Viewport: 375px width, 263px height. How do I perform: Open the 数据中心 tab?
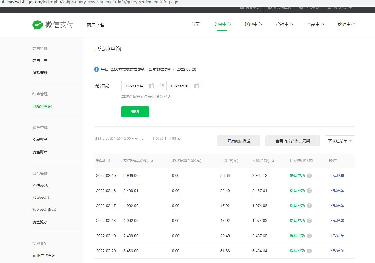(x=346, y=24)
